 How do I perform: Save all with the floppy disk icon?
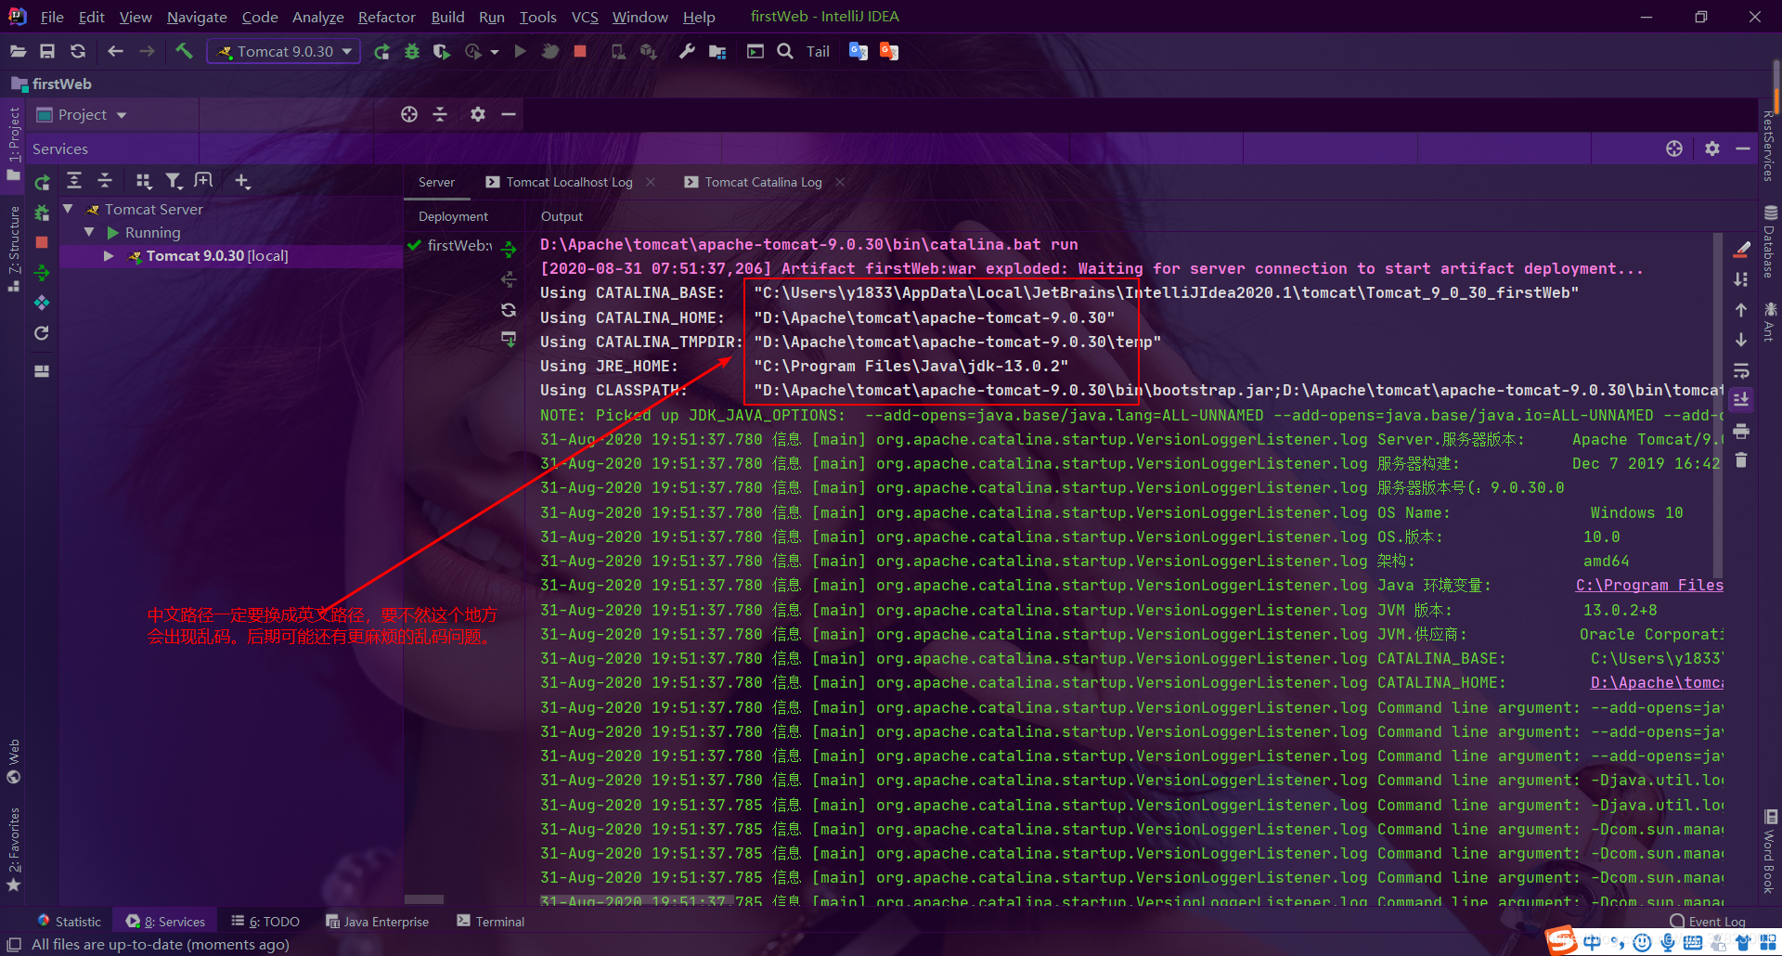click(47, 52)
